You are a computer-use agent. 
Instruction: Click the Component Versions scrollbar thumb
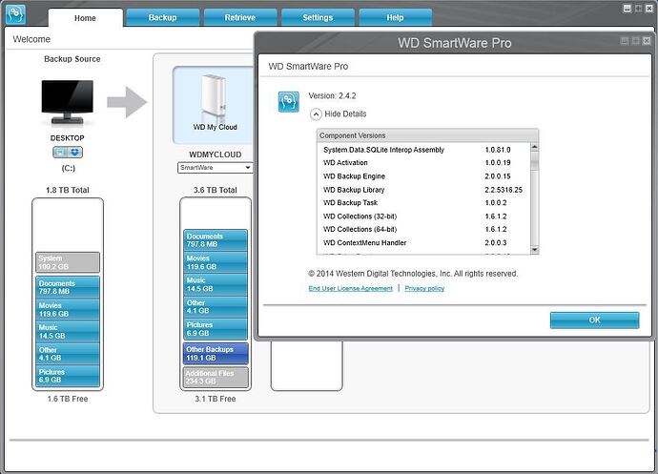coord(534,161)
